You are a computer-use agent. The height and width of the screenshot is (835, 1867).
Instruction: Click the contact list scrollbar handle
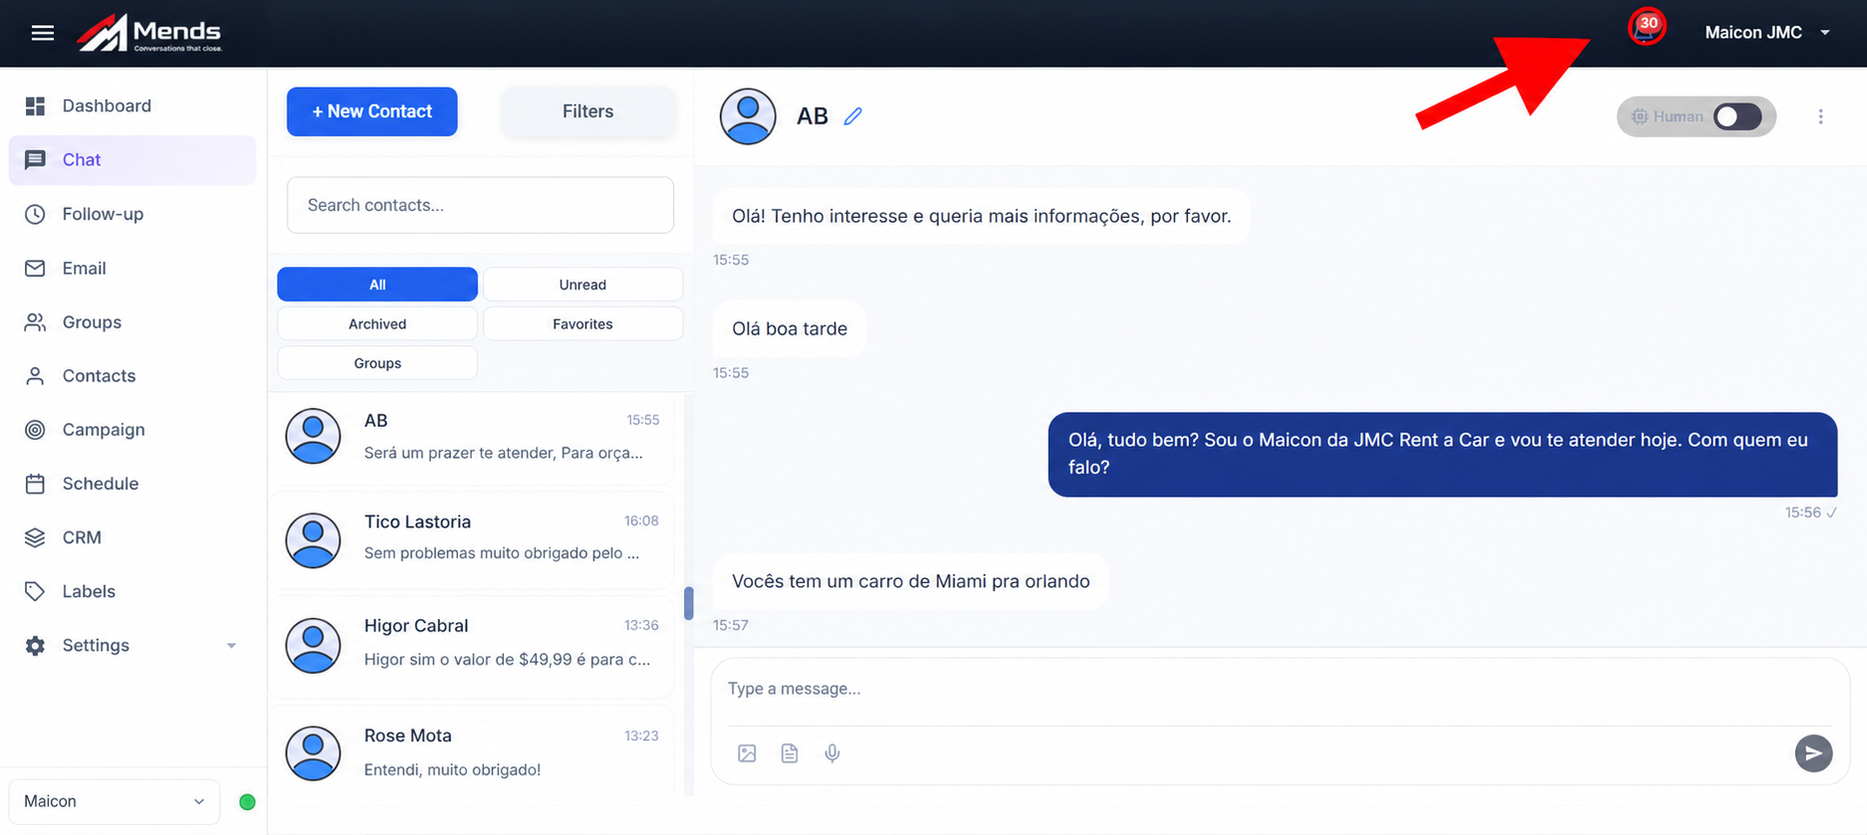click(x=688, y=603)
